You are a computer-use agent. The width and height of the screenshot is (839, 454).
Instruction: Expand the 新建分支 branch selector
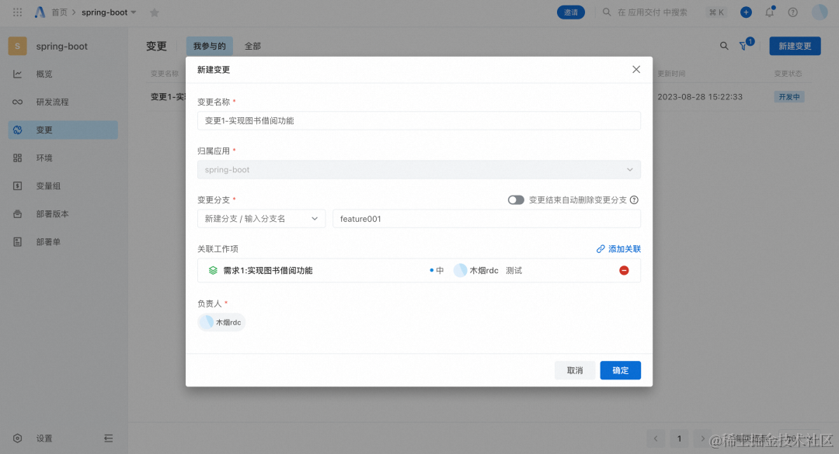pos(260,218)
